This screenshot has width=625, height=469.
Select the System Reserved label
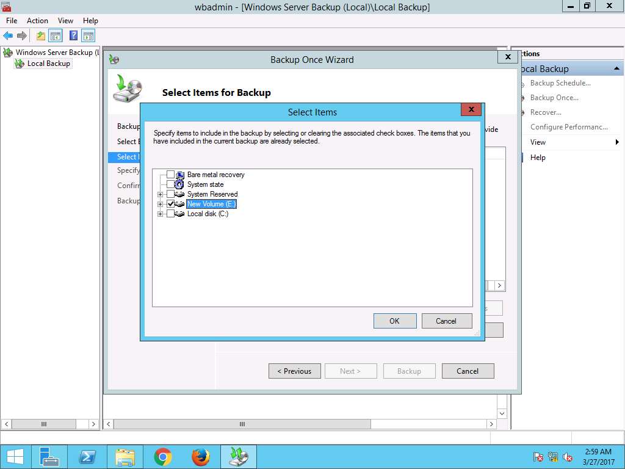[212, 194]
